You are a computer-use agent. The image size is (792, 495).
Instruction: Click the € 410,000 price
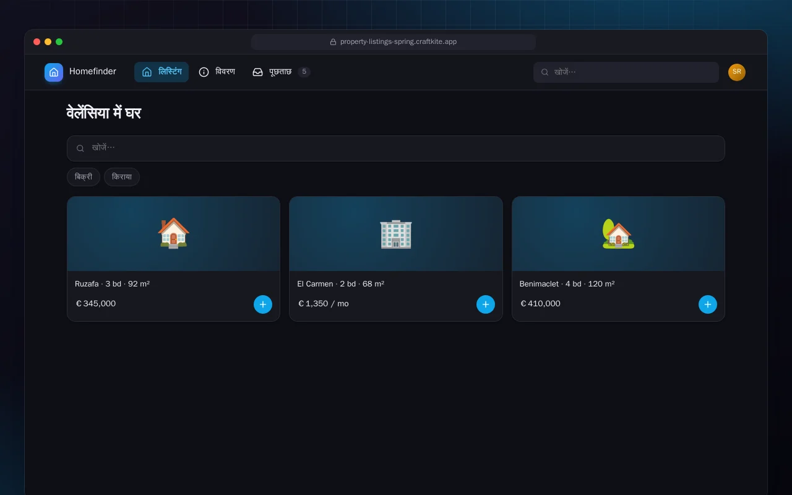pyautogui.click(x=540, y=304)
